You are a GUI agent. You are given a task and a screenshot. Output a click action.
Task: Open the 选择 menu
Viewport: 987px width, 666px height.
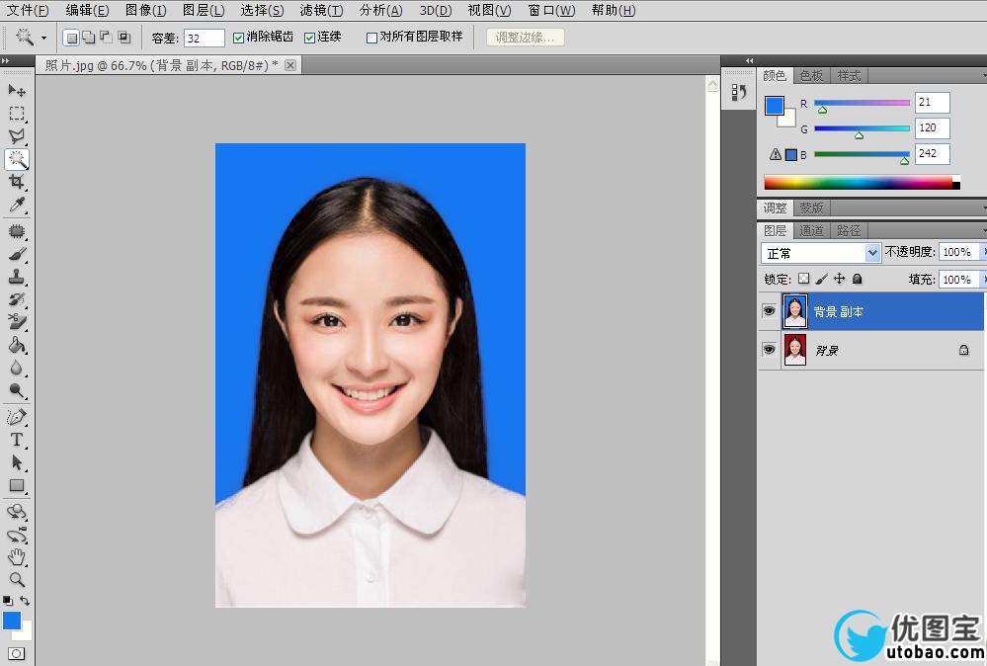coord(262,10)
